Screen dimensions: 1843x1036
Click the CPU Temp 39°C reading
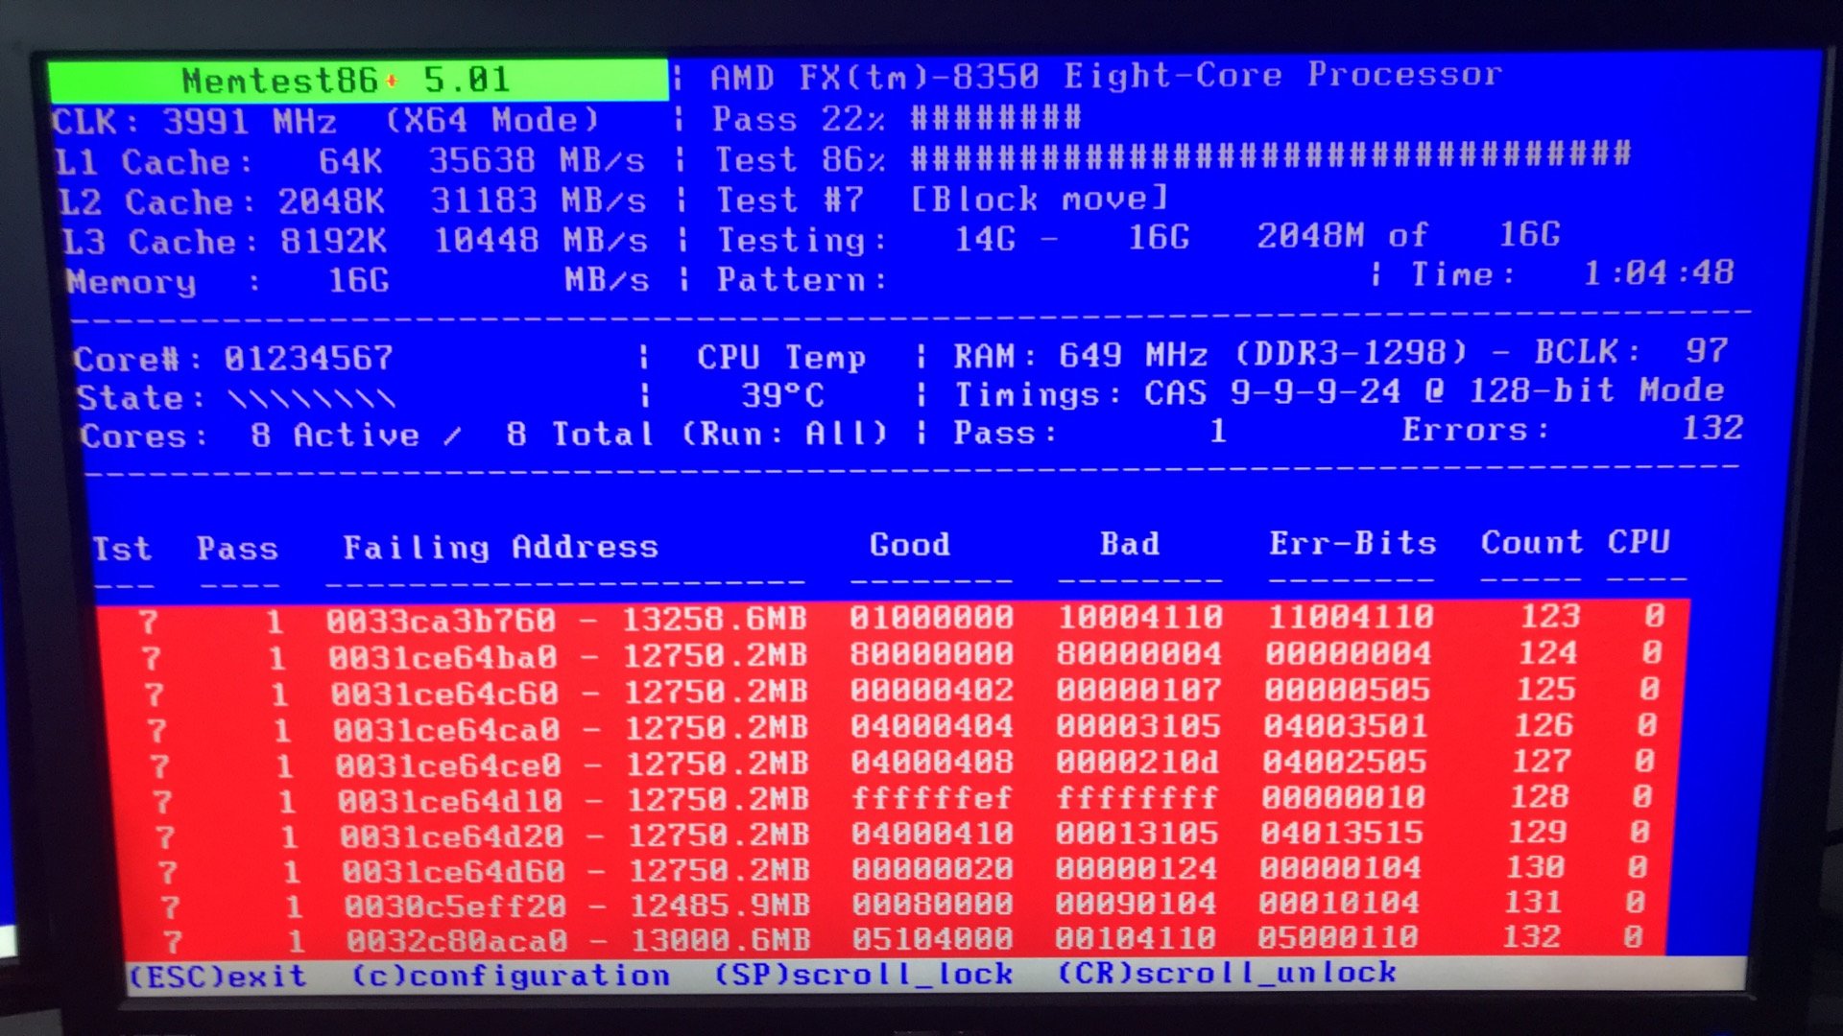782,395
